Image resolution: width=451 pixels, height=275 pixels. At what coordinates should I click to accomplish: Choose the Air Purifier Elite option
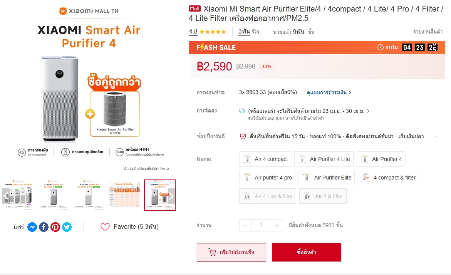tap(327, 178)
